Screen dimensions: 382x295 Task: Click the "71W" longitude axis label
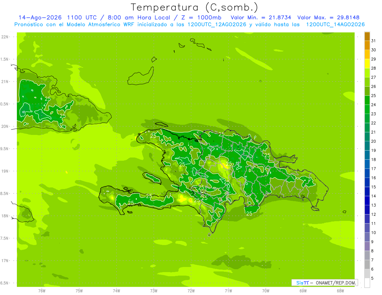click(228, 291)
